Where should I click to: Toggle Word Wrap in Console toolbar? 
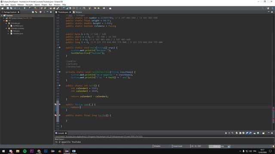pyautogui.click(x=244, y=133)
